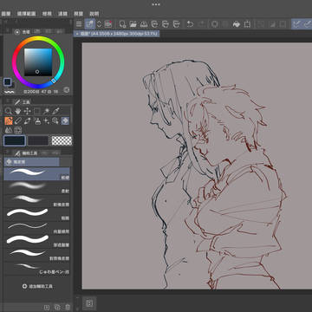Pick the dark blue main color swatch
The image size is (312, 312).
click(x=15, y=140)
